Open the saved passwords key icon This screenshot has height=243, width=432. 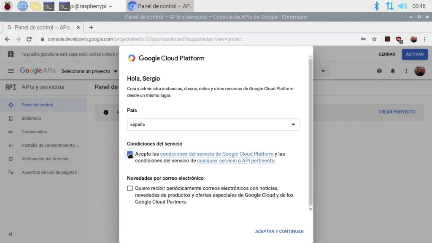coord(363,39)
